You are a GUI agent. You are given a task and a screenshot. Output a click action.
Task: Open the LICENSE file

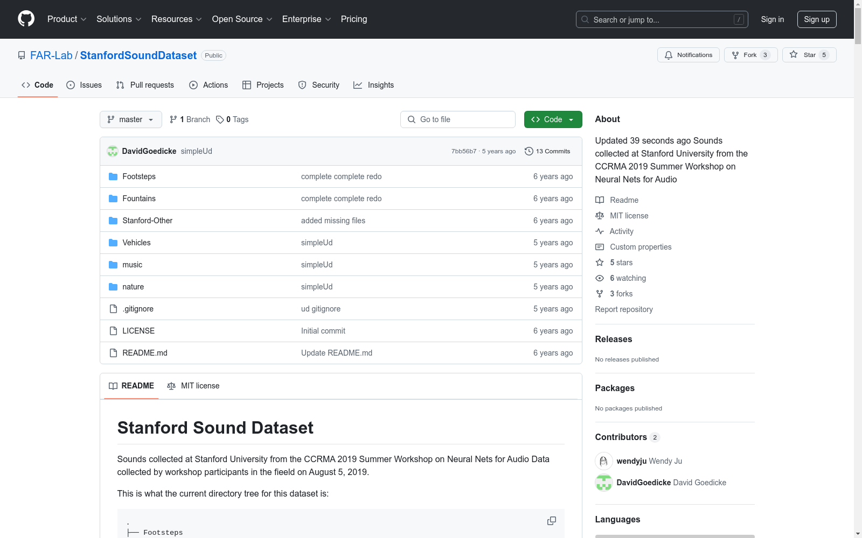tap(138, 331)
